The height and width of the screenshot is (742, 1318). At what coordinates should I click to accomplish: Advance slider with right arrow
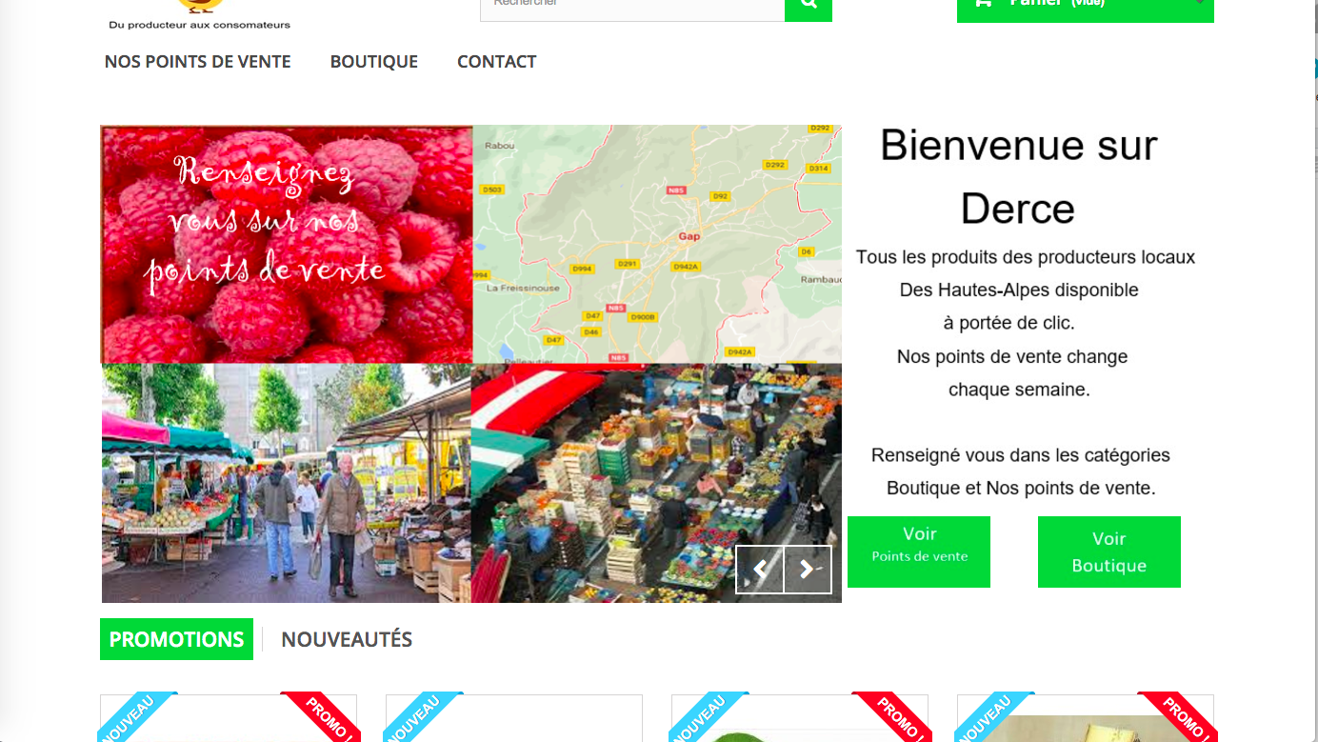[x=808, y=570]
